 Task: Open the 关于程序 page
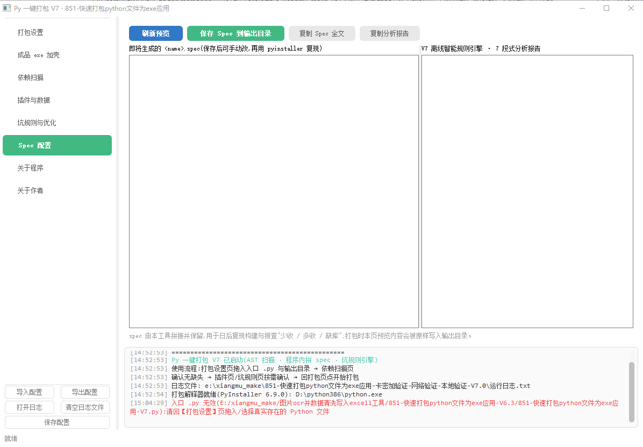[x=57, y=168]
